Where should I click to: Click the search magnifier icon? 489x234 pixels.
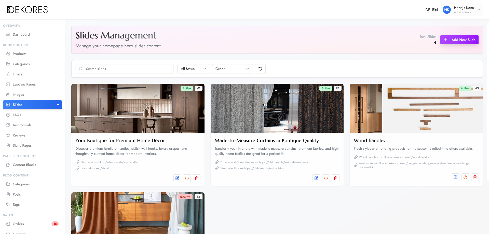pyautogui.click(x=81, y=69)
